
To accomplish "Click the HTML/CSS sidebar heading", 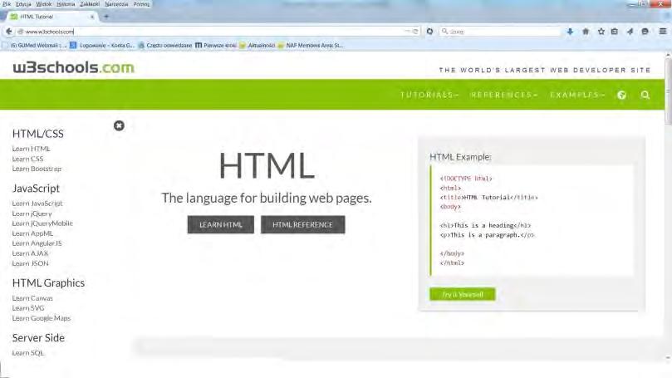I will click(37, 134).
